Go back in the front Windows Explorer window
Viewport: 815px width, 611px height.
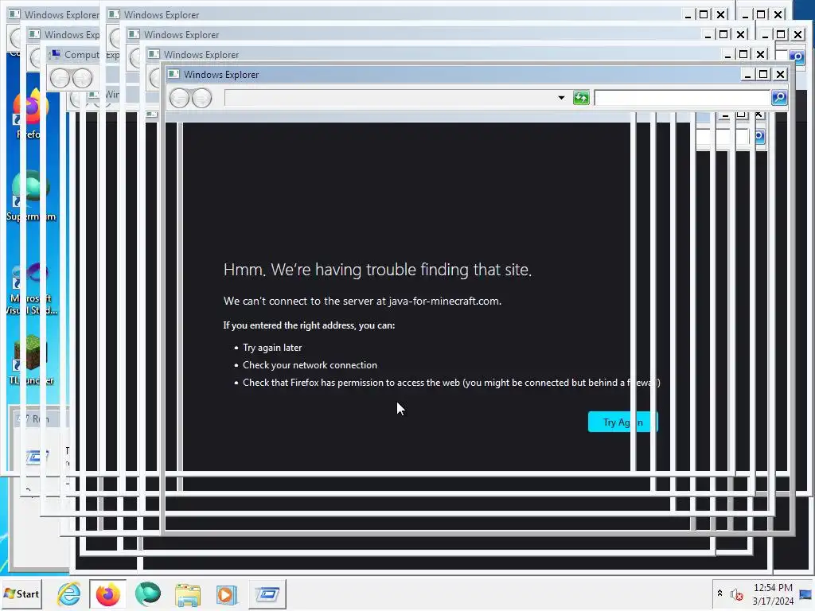click(x=180, y=98)
